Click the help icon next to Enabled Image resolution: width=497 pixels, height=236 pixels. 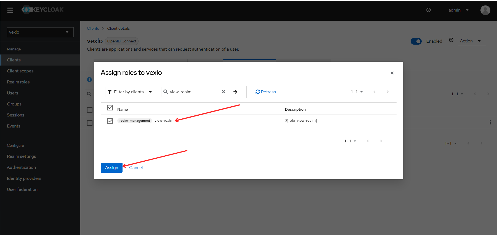451,40
